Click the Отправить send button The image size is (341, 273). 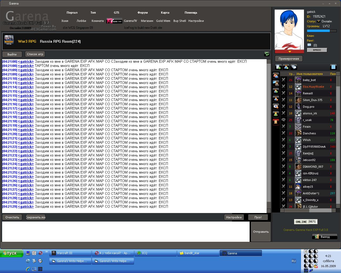261,232
